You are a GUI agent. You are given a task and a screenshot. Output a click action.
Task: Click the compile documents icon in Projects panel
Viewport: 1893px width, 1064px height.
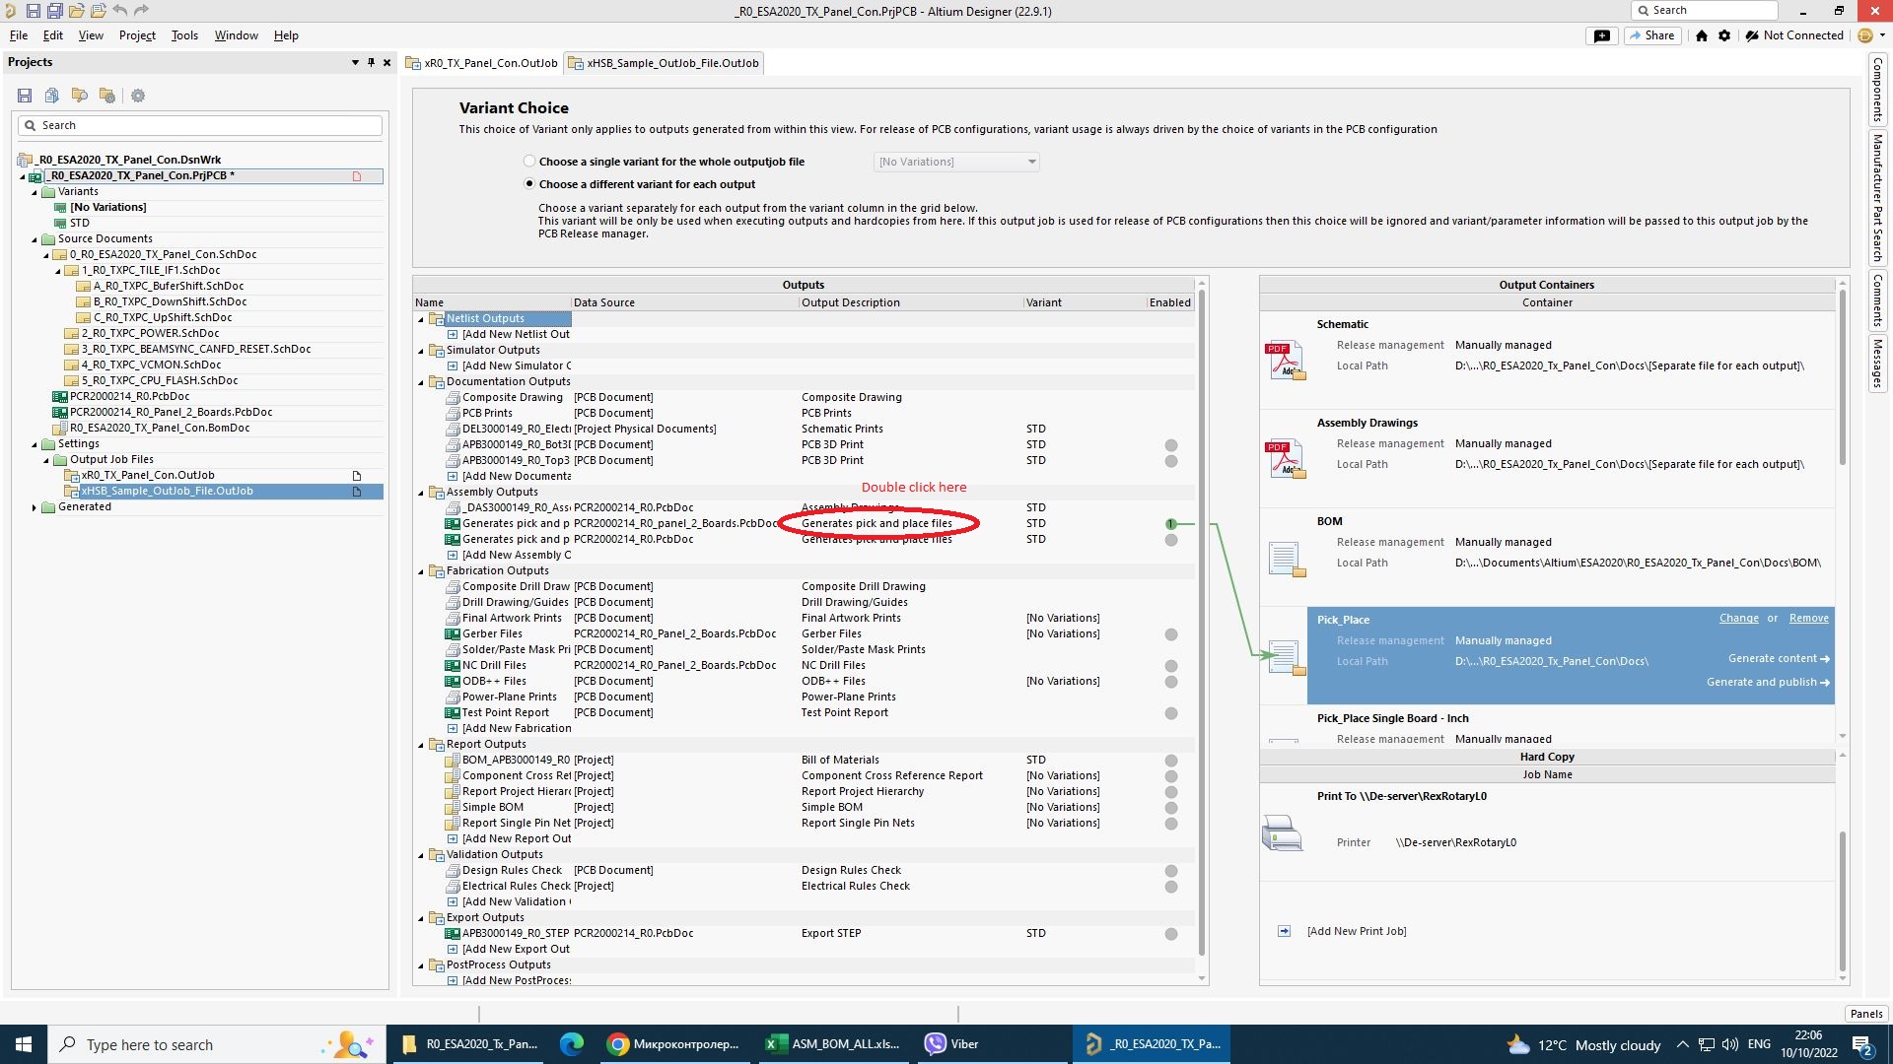click(52, 96)
